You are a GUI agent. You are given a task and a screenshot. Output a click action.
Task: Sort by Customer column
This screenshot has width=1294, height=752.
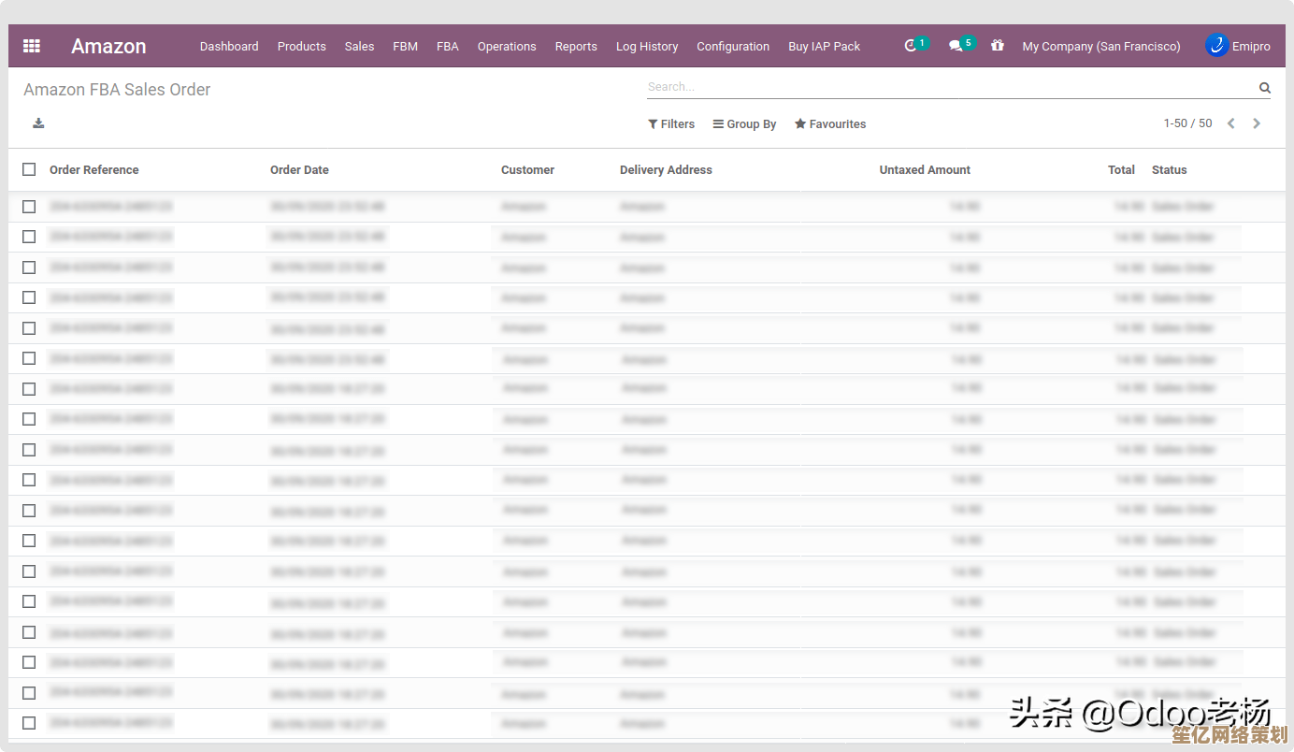coord(527,170)
